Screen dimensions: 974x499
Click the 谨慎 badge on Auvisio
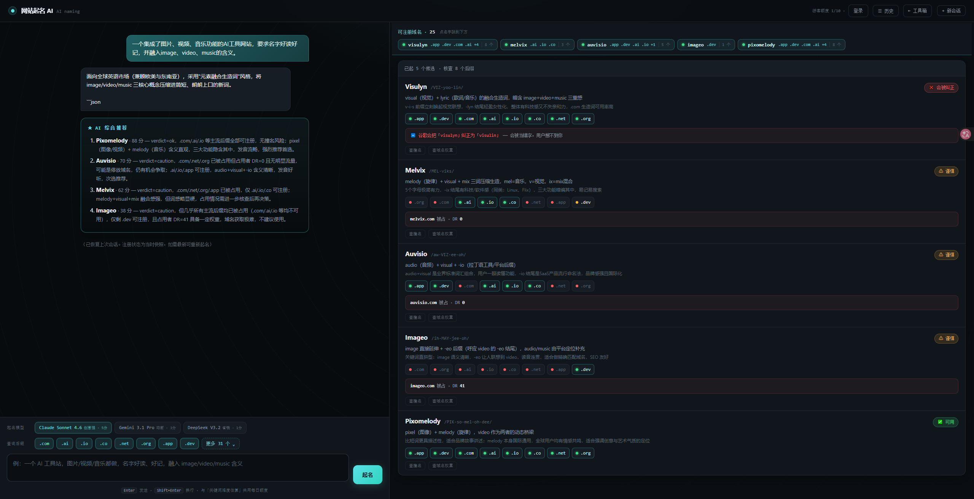tap(946, 255)
